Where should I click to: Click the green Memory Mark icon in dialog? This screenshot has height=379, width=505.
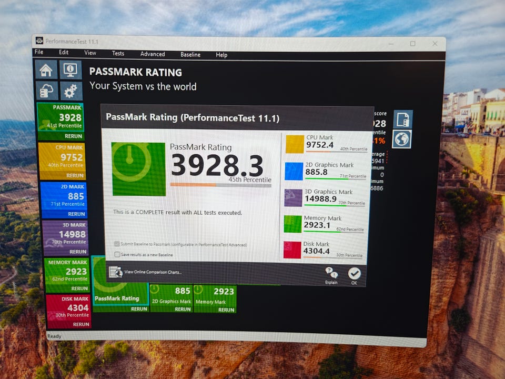tap(292, 224)
